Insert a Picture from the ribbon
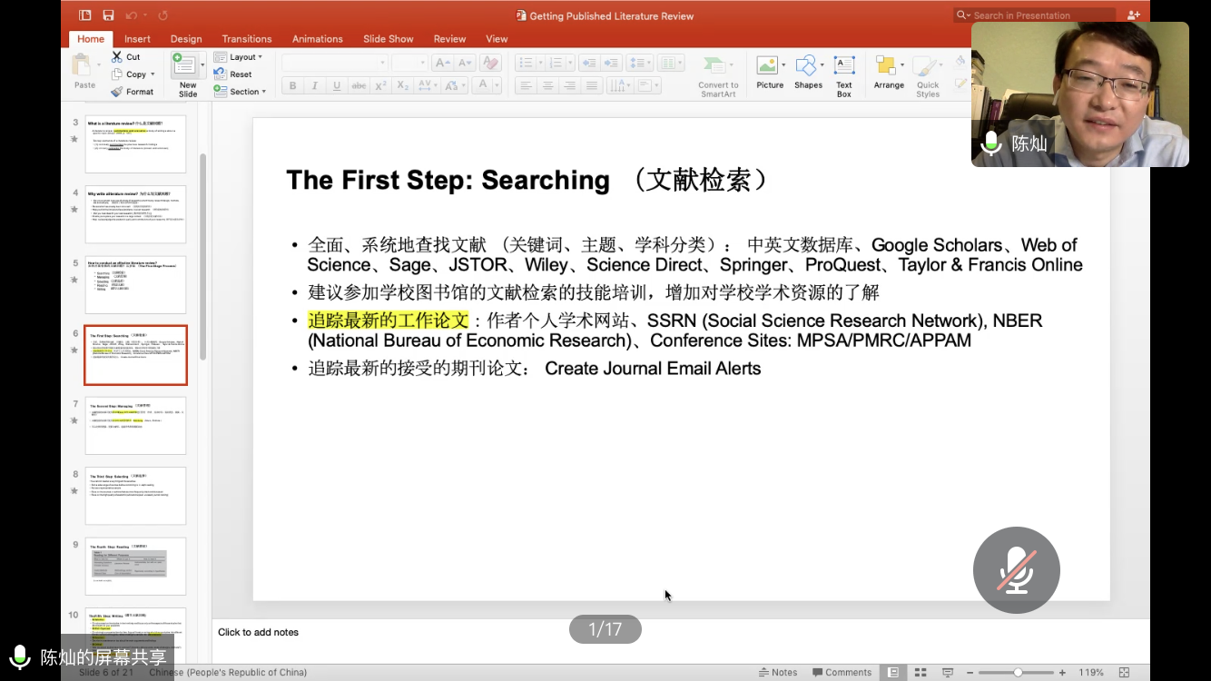The height and width of the screenshot is (681, 1211). [769, 72]
